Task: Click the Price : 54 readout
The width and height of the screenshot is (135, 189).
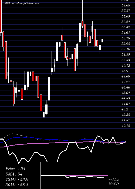Action: 15,169
